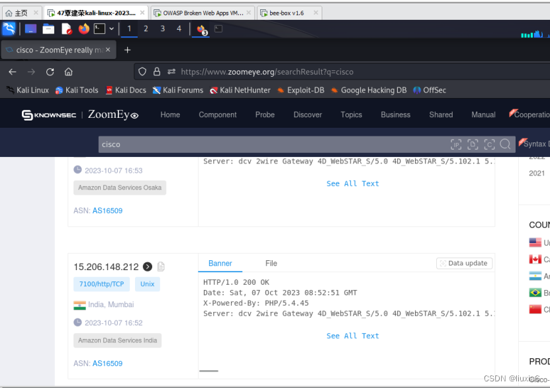Select the C-segment search mode icon
This screenshot has height=388, width=550.
click(489, 144)
